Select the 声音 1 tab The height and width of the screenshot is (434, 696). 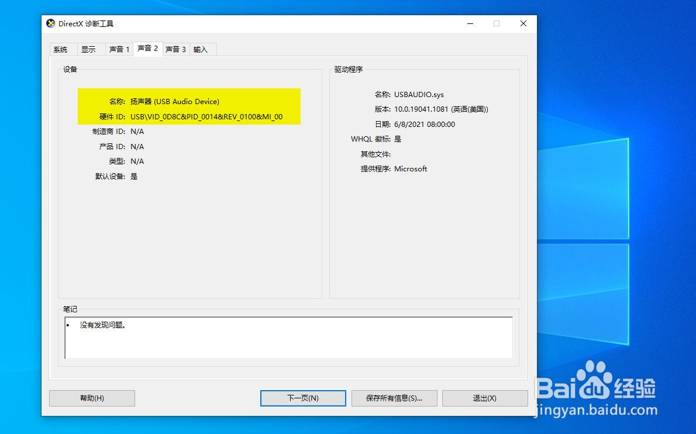coord(119,49)
